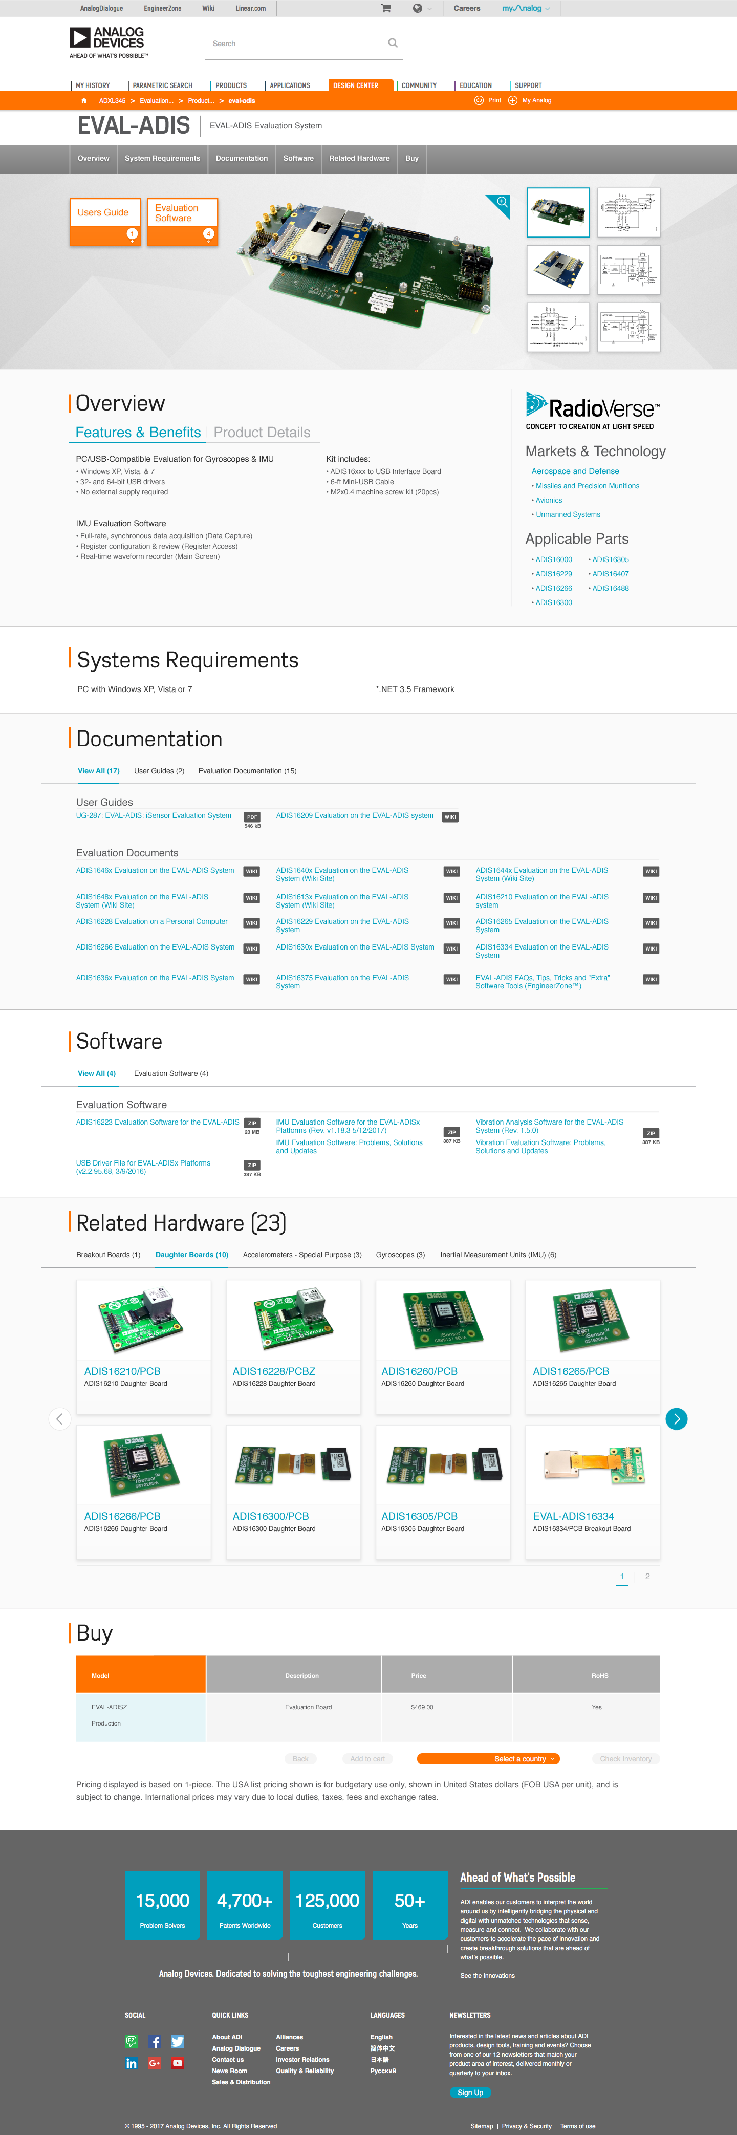Viewport: 737px width, 2135px height.
Task: Click WIKI badge beside EVAL-ADIS FAQs
Action: pos(651,979)
